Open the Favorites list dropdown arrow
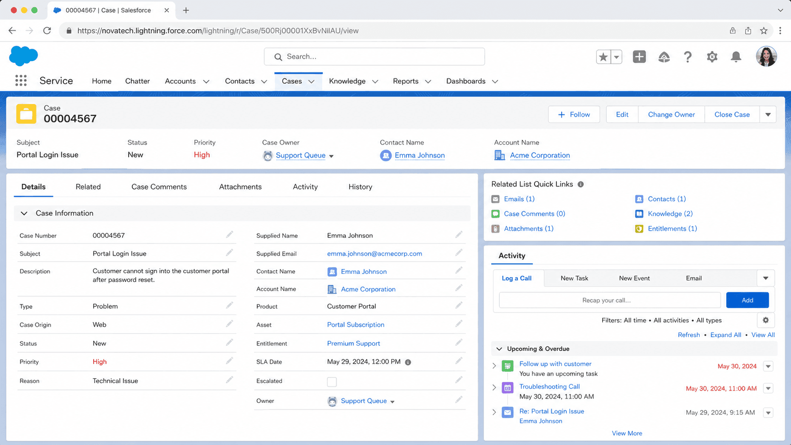Viewport: 791px width, 445px height. [616, 57]
